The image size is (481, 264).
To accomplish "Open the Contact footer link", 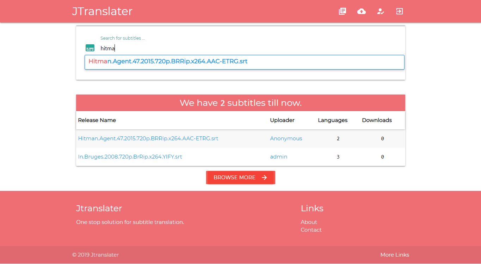I will coord(311,230).
